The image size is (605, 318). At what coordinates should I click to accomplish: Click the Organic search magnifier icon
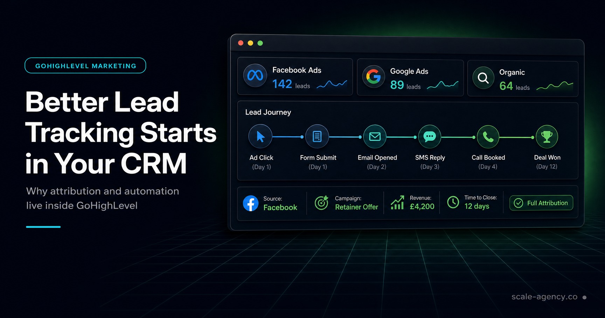[x=484, y=78]
